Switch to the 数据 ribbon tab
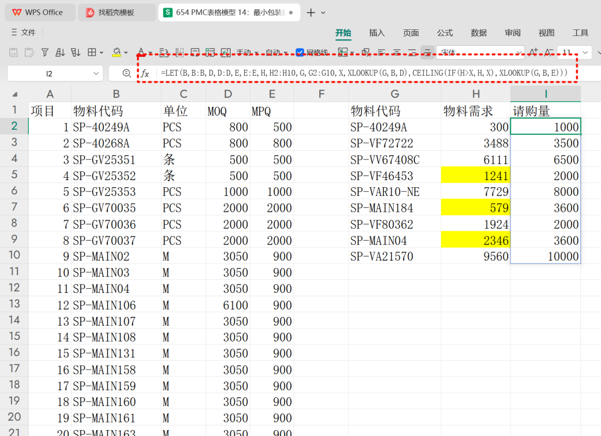Viewport: 601px width, 436px height. [479, 33]
